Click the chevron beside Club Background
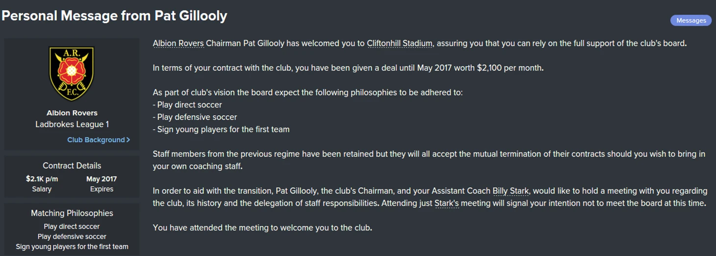Image resolution: width=716 pixels, height=256 pixels. (128, 140)
